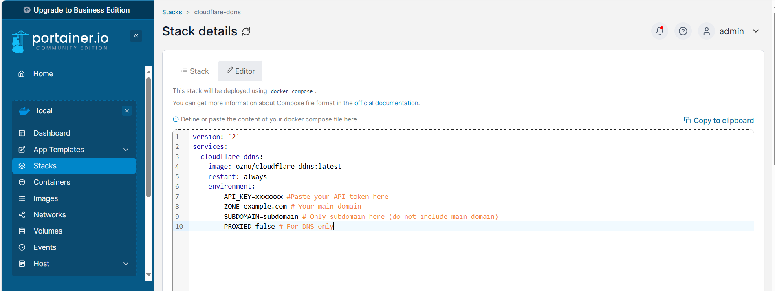The height and width of the screenshot is (291, 775).
Task: Open Stacks in the sidebar
Action: (74, 166)
